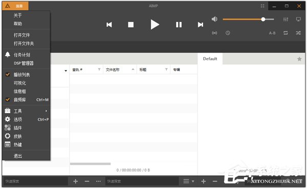Remove items with the library minus icon

click(x=87, y=181)
